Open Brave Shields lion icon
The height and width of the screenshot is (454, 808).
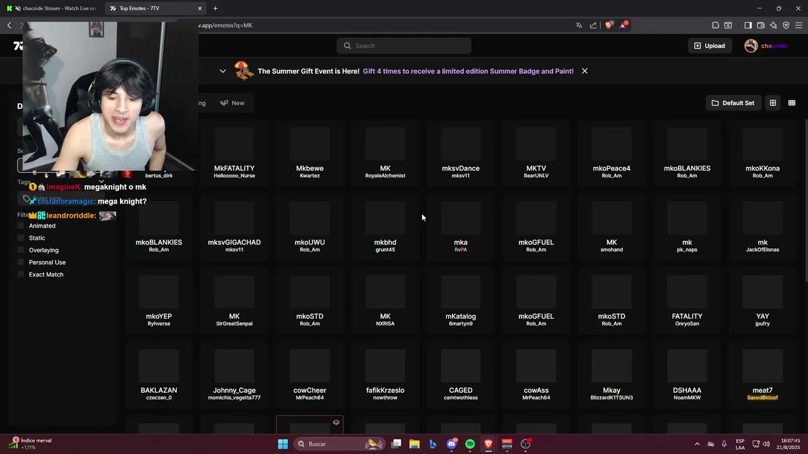[609, 25]
